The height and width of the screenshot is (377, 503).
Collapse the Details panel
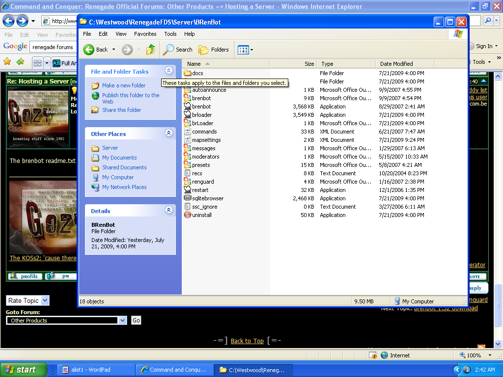pyautogui.click(x=168, y=211)
